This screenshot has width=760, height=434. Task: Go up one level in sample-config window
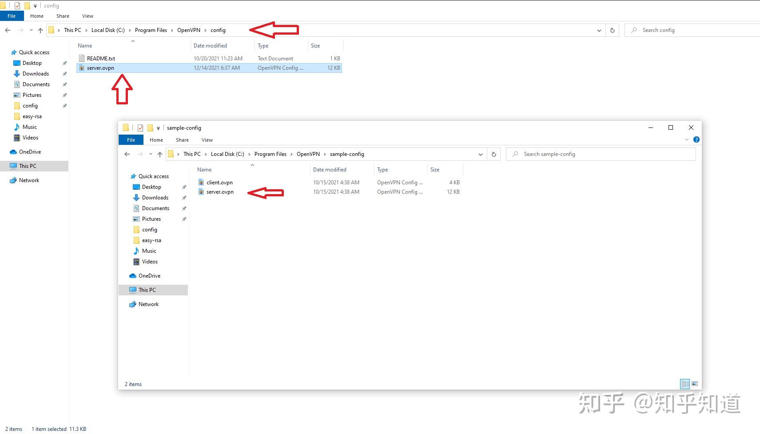(x=160, y=154)
